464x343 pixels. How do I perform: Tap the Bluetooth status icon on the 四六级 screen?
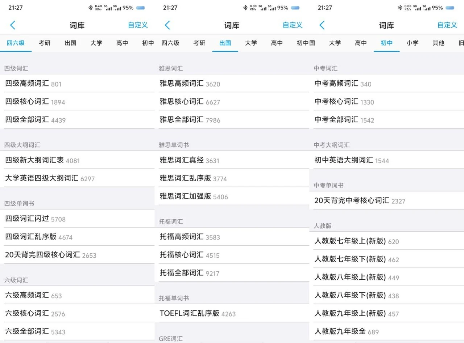tap(91, 8)
